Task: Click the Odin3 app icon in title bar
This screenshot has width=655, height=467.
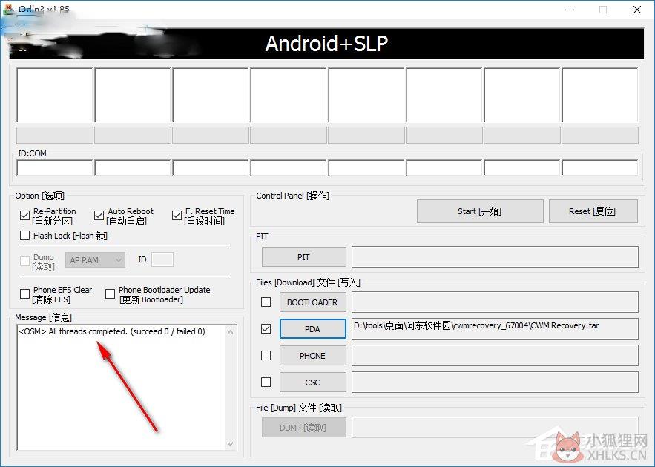Action: click(x=8, y=9)
